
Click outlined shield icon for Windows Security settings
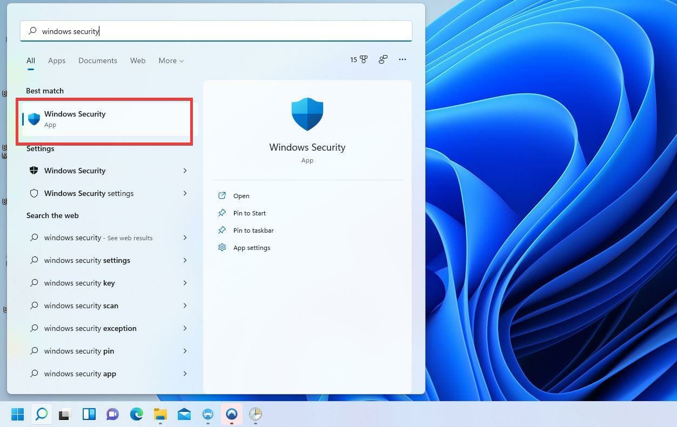click(34, 193)
